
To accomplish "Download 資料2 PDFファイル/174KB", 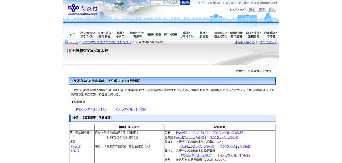I will click(234, 155).
